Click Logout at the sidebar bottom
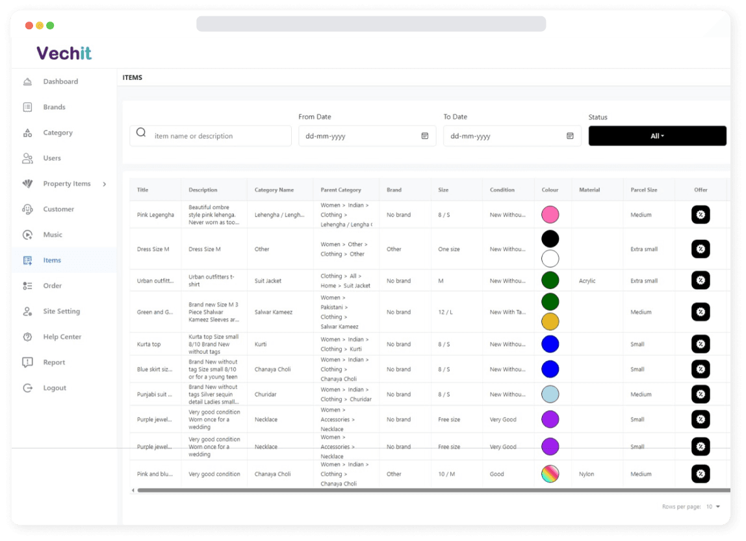The height and width of the screenshot is (541, 746). 27,388
